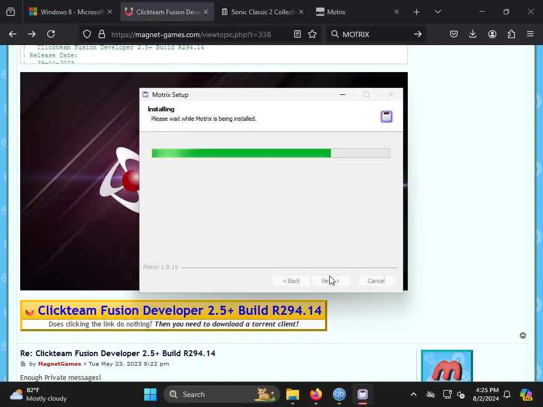Open network display tray icon
The width and height of the screenshot is (543, 407).
pos(447,394)
